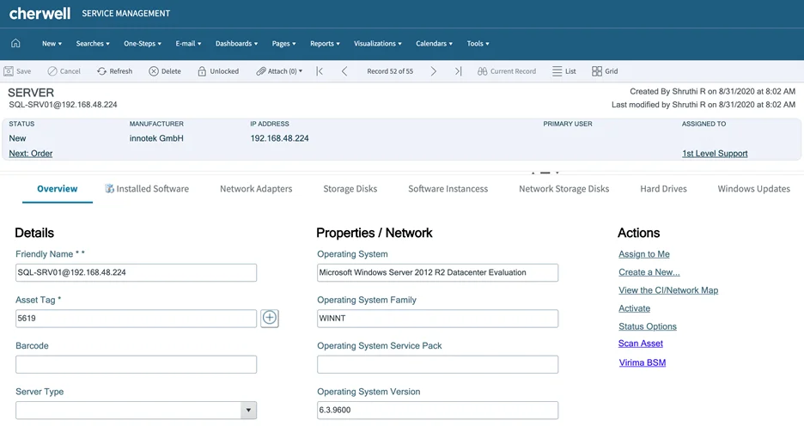Click the Barcode input field
This screenshot has height=426, width=804.
[x=136, y=364]
